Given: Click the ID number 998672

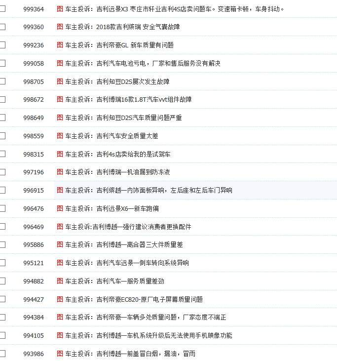Looking at the screenshot, I should point(34,99).
